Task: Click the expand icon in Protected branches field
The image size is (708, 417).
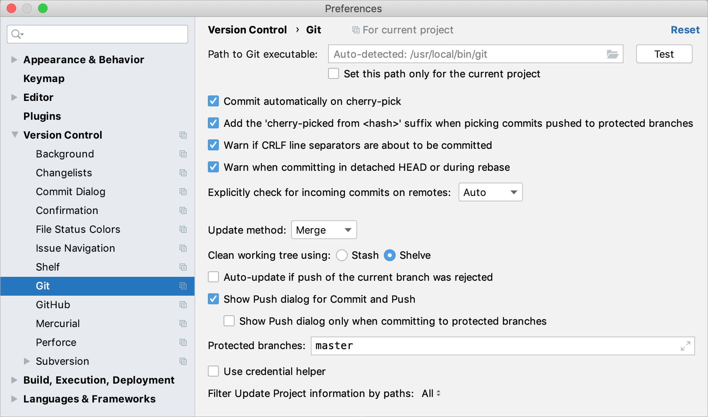Action: point(686,346)
